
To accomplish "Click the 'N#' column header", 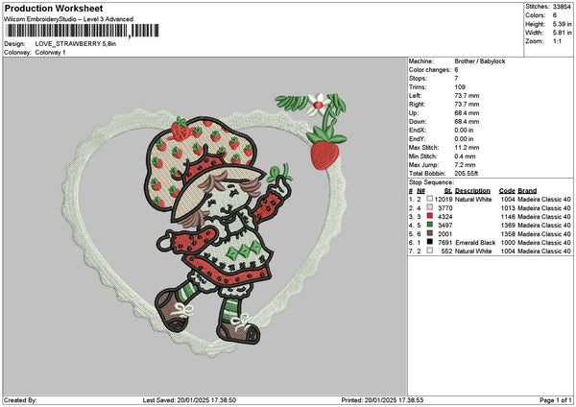I will [x=420, y=191].
